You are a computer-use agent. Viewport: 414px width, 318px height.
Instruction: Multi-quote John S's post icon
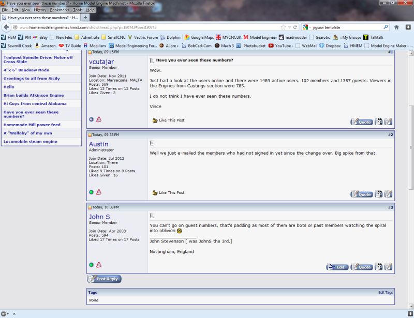point(379,267)
